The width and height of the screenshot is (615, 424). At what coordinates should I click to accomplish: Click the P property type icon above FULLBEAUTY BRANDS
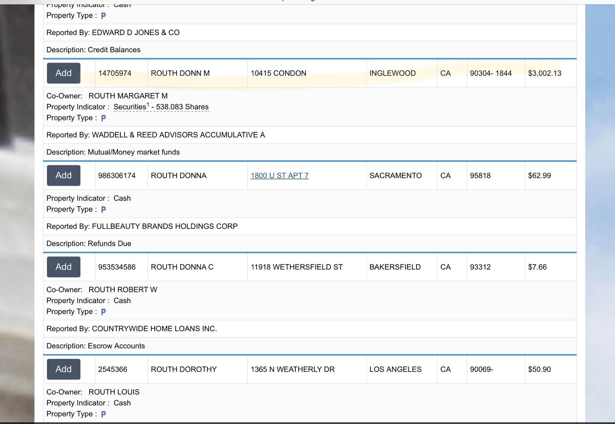pos(103,209)
